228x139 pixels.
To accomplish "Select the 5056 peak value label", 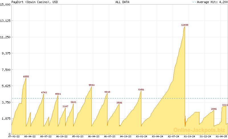I will 141,90.
